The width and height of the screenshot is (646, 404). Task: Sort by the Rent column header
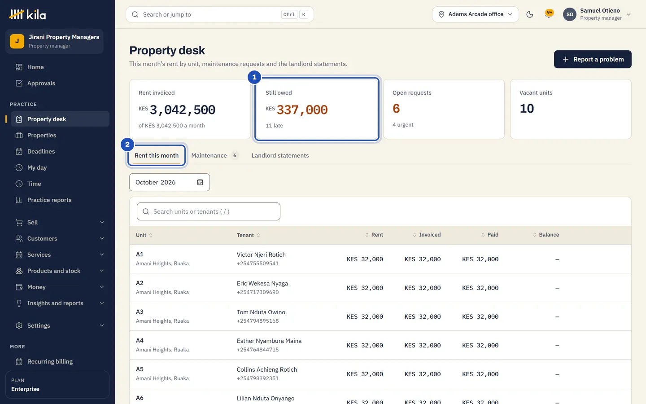[374, 235]
